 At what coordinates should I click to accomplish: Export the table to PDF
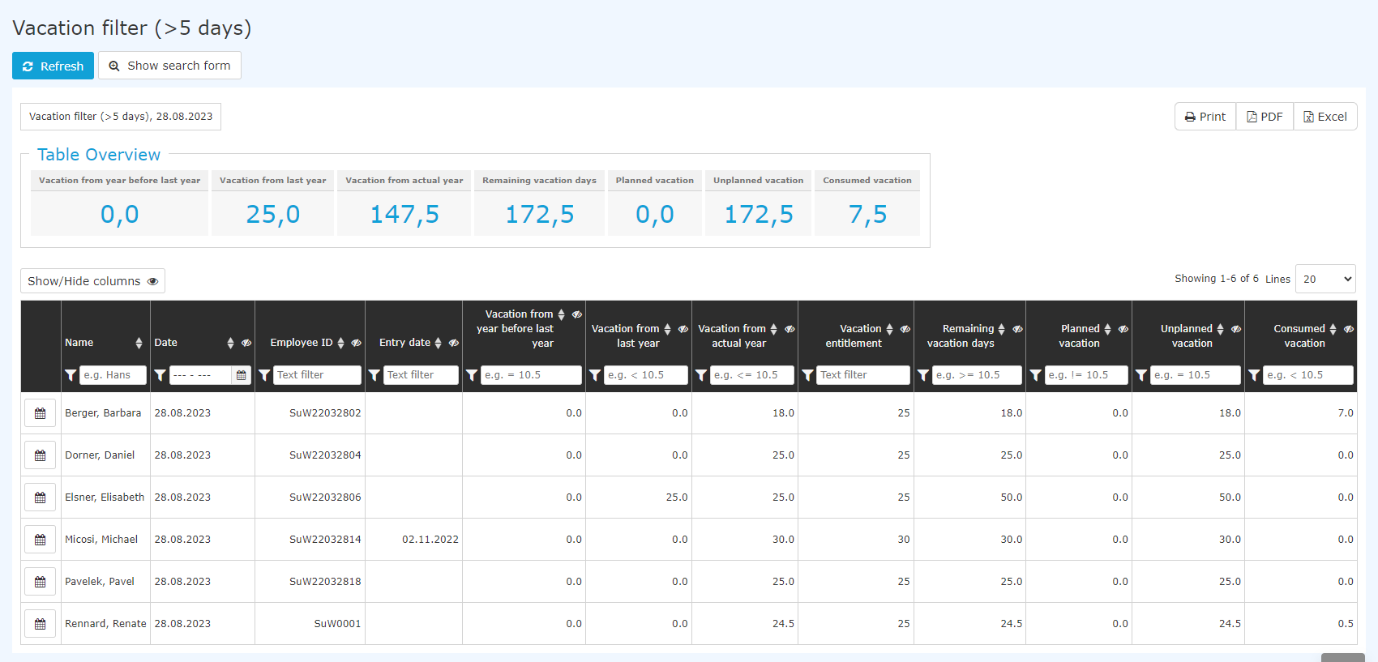click(x=1265, y=117)
